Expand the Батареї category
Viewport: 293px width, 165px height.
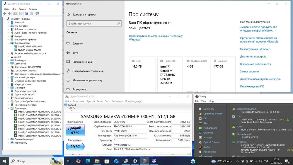pyautogui.click(x=8, y=36)
